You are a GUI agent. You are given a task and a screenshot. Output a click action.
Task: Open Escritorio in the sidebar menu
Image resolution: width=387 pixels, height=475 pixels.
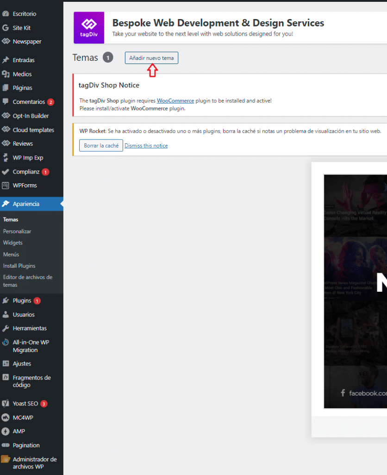[25, 13]
